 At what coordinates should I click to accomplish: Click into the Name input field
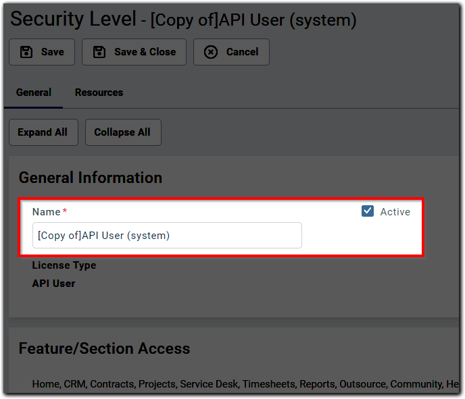[167, 235]
